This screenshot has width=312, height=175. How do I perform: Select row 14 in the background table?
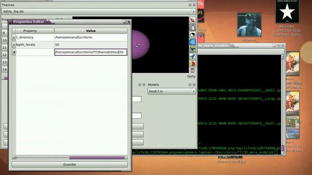[4, 69]
